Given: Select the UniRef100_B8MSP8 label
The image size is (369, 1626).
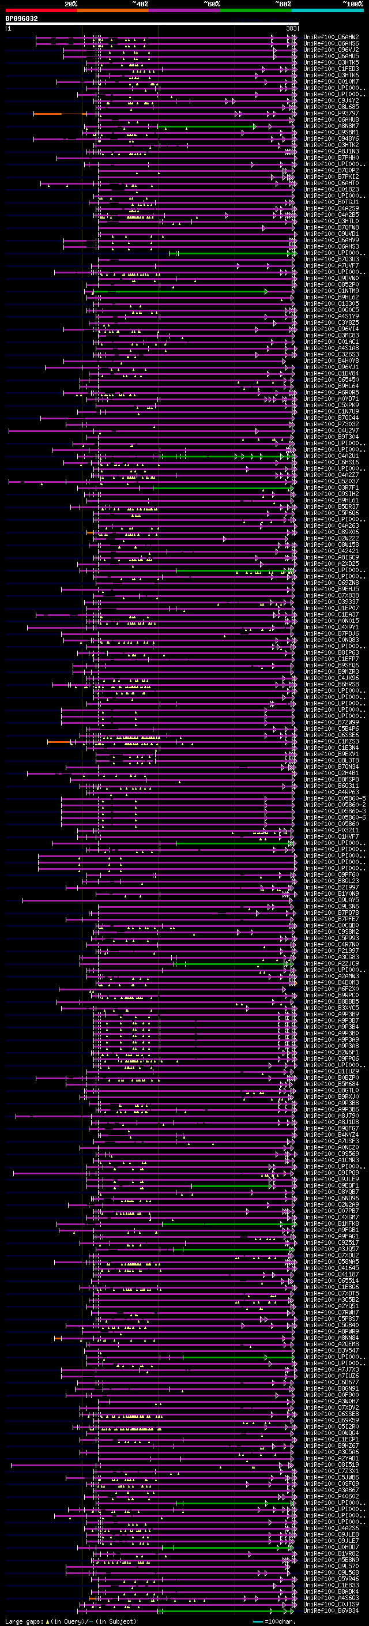Looking at the screenshot, I should click(x=331, y=779).
